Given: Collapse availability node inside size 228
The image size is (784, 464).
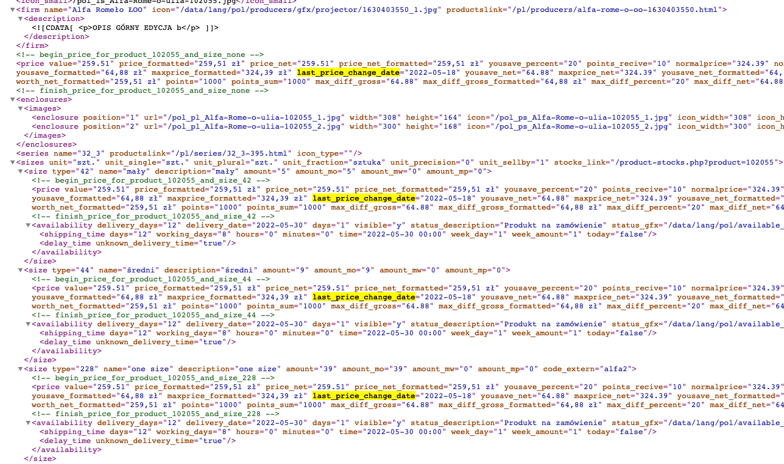Looking at the screenshot, I should coord(28,423).
